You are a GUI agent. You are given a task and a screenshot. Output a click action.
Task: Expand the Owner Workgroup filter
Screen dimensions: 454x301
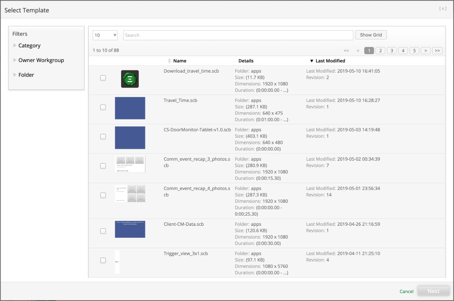point(15,60)
